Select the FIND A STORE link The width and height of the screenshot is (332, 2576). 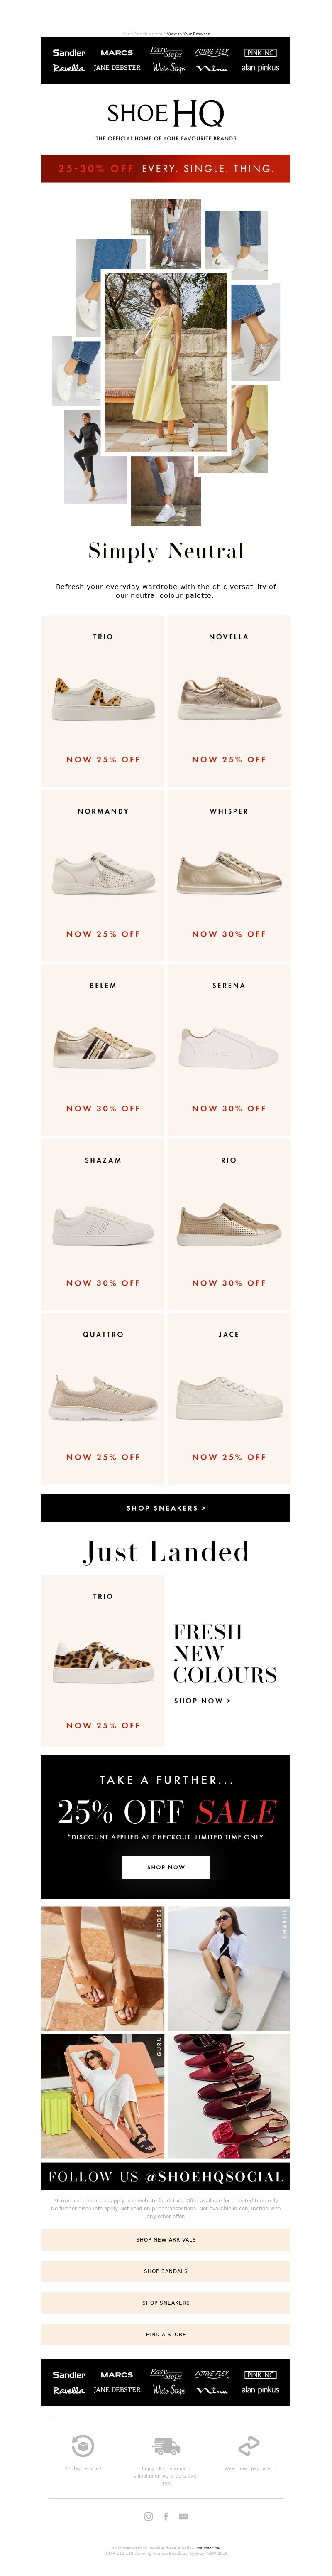[x=166, y=2334]
